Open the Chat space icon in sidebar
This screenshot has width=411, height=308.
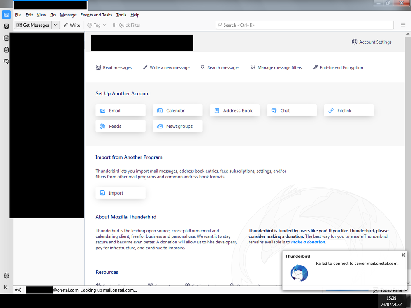click(6, 62)
